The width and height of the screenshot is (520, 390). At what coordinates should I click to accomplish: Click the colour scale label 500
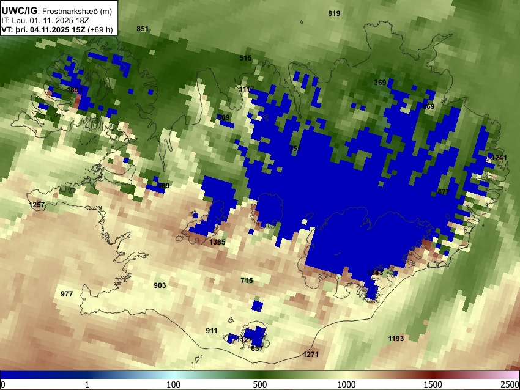260,384
